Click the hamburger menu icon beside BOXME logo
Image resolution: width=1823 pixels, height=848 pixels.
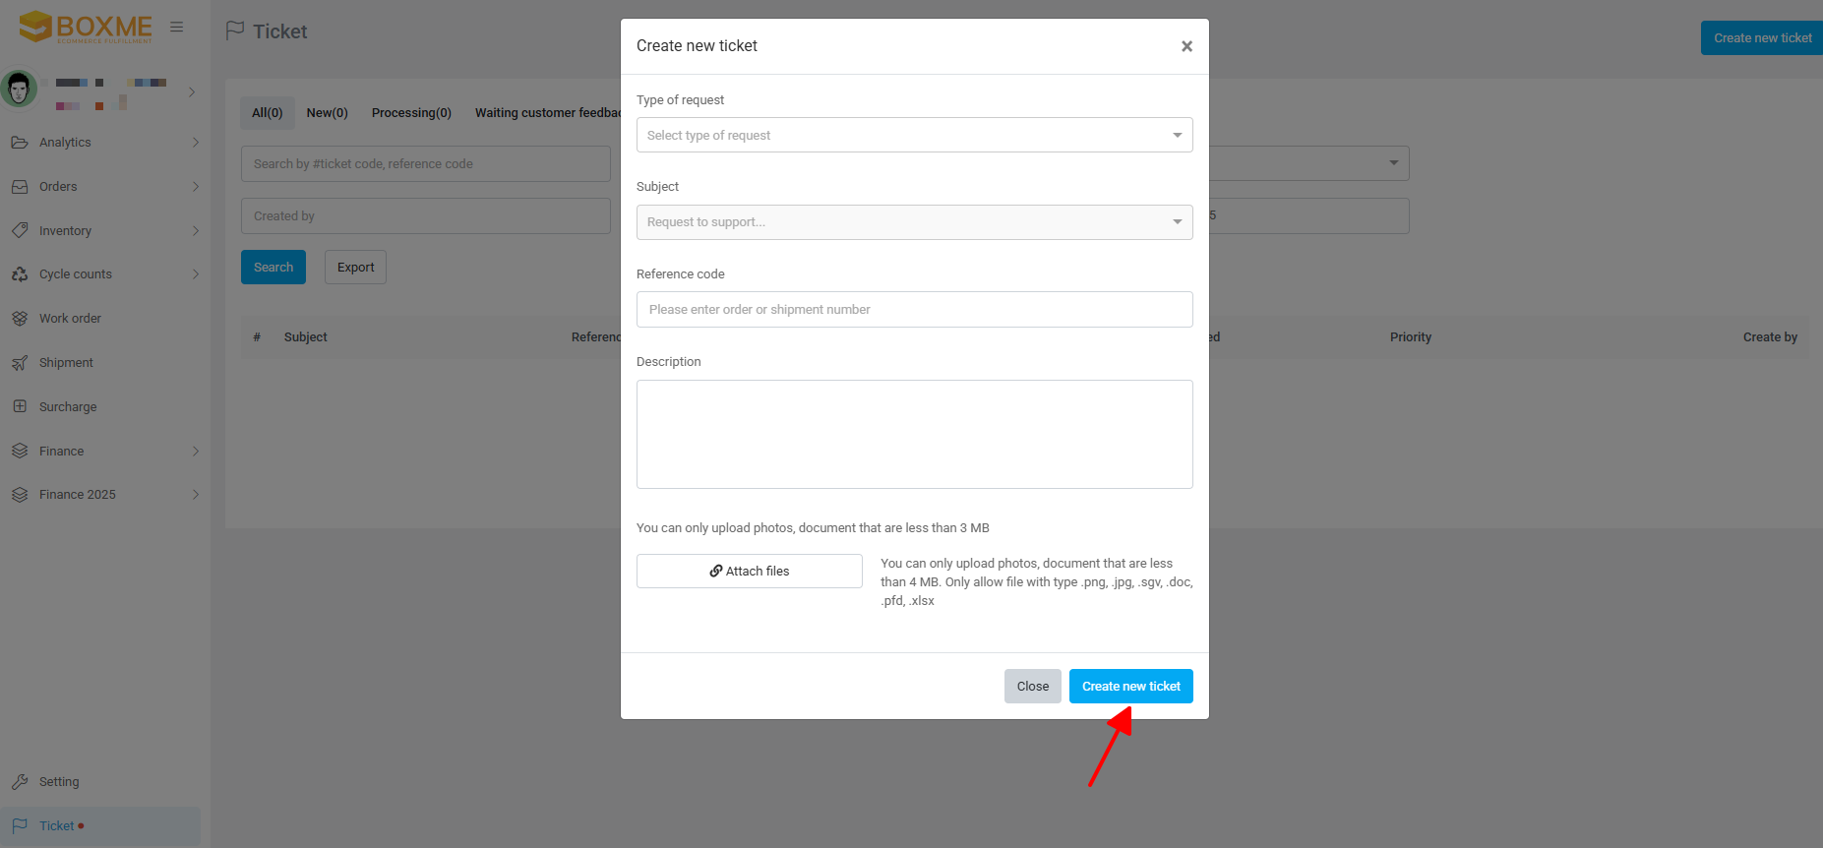point(177,28)
